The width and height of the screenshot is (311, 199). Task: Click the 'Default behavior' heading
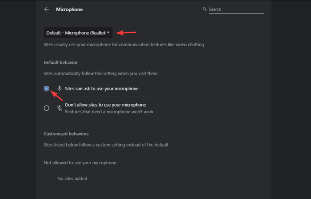pyautogui.click(x=62, y=62)
